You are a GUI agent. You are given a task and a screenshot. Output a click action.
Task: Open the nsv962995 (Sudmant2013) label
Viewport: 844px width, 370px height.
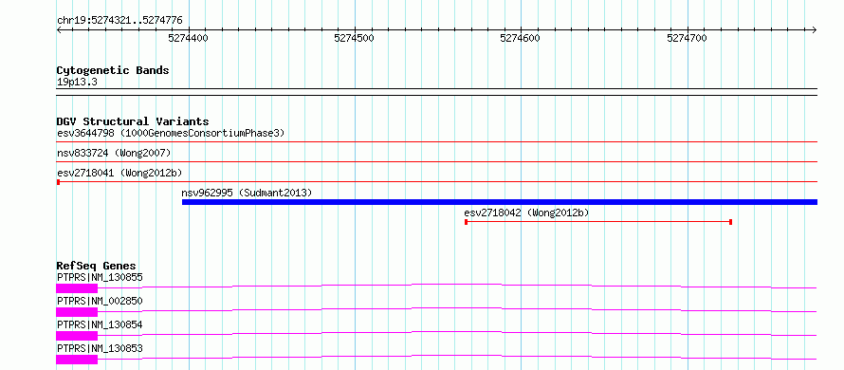(247, 193)
